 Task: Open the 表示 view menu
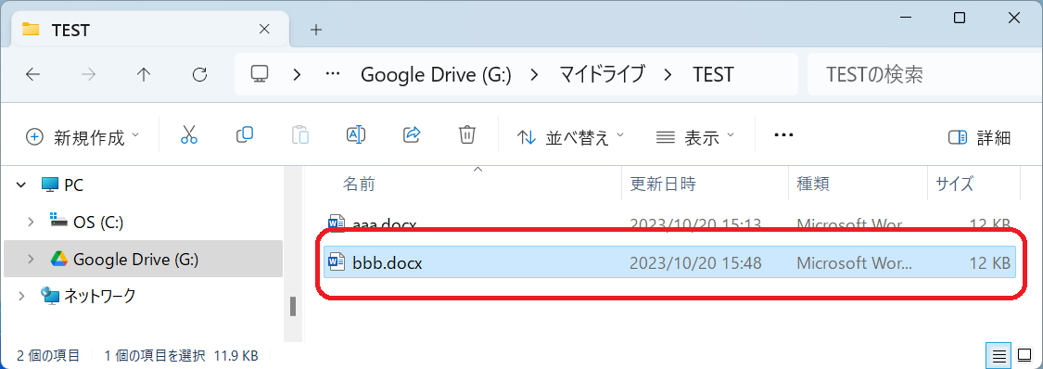[x=694, y=137]
